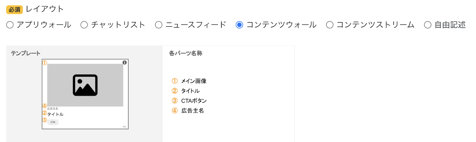Image resolution: width=476 pixels, height=142 pixels.
Task: Click the ③ icon next to CTAボタン
Action: (175, 101)
